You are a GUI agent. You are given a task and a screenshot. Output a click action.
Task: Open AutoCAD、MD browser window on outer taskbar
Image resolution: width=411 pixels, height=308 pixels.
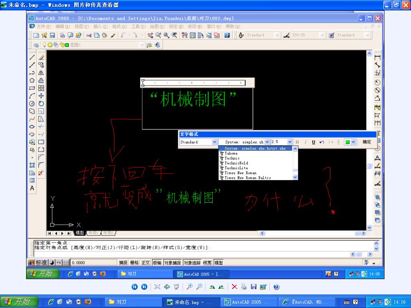(x=306, y=302)
